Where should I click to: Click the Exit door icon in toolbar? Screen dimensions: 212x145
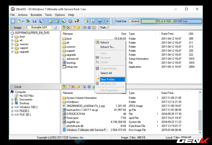(106, 21)
